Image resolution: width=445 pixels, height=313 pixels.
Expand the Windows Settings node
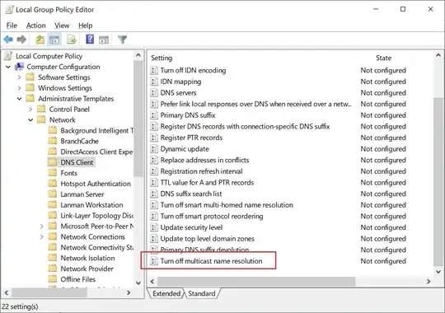point(19,88)
